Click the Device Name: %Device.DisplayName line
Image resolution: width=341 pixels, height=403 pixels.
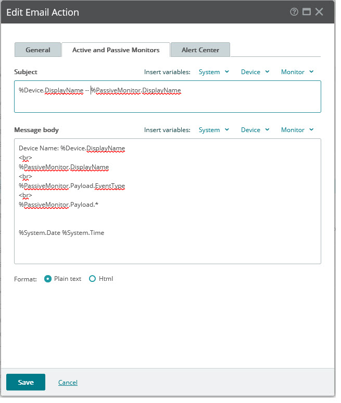(x=72, y=148)
